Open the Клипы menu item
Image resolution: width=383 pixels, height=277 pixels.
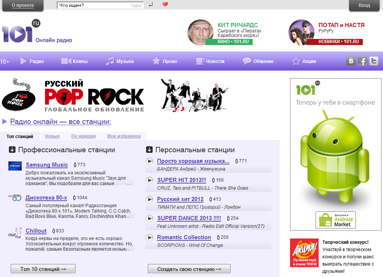(x=74, y=61)
